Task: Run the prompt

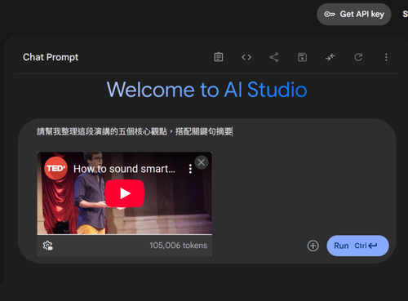Action: [357, 246]
